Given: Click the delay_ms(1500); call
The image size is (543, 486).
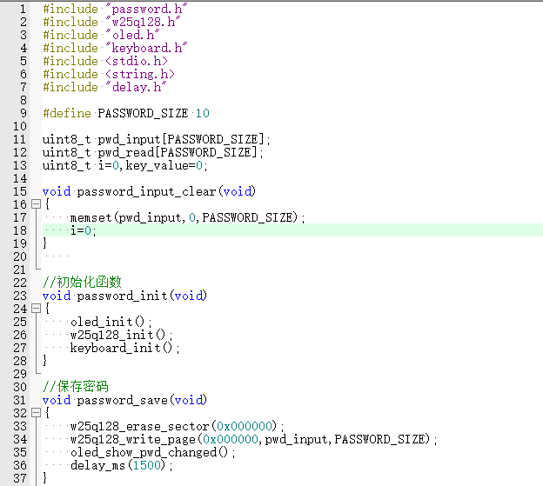Looking at the screenshot, I should pos(122,466).
